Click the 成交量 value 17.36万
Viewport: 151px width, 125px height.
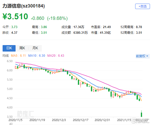[79, 27]
